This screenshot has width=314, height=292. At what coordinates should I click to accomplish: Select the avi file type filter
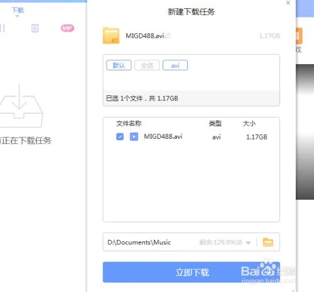click(x=175, y=65)
